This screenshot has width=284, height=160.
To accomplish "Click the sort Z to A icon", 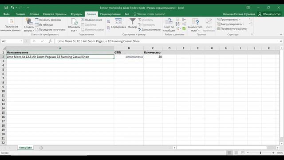I will coord(109,28).
